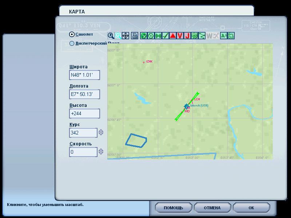Click the MD marker label on map

coord(187,111)
